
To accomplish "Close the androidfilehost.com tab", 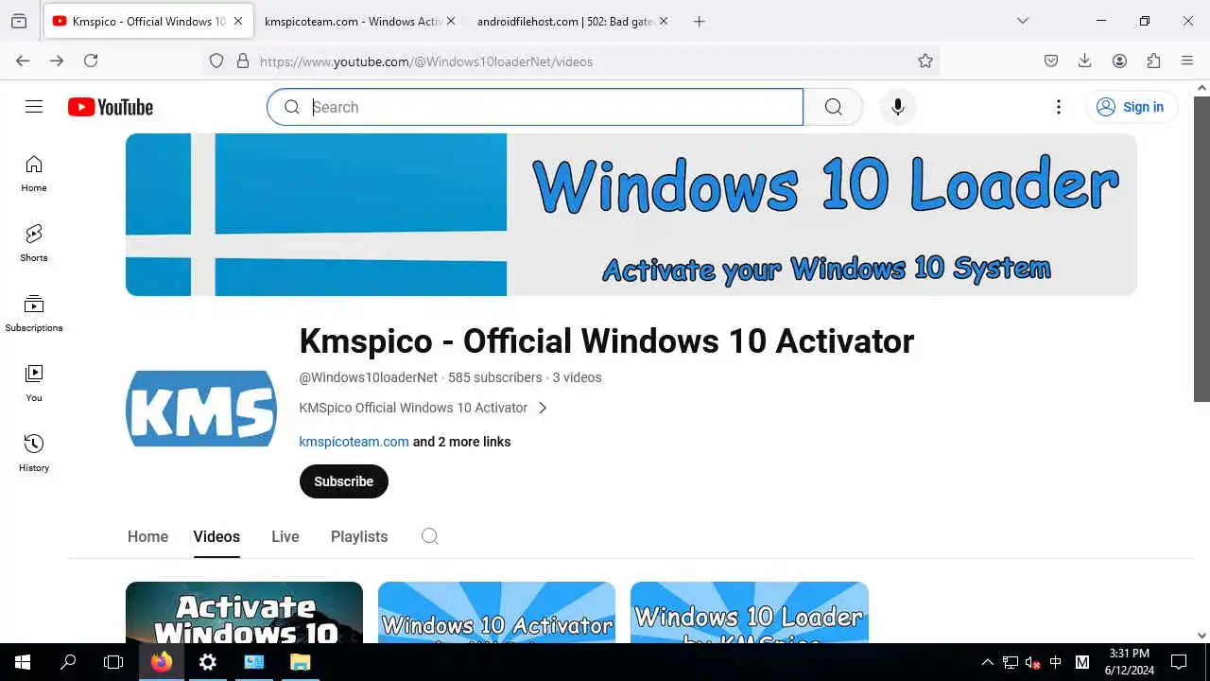I will 663,21.
